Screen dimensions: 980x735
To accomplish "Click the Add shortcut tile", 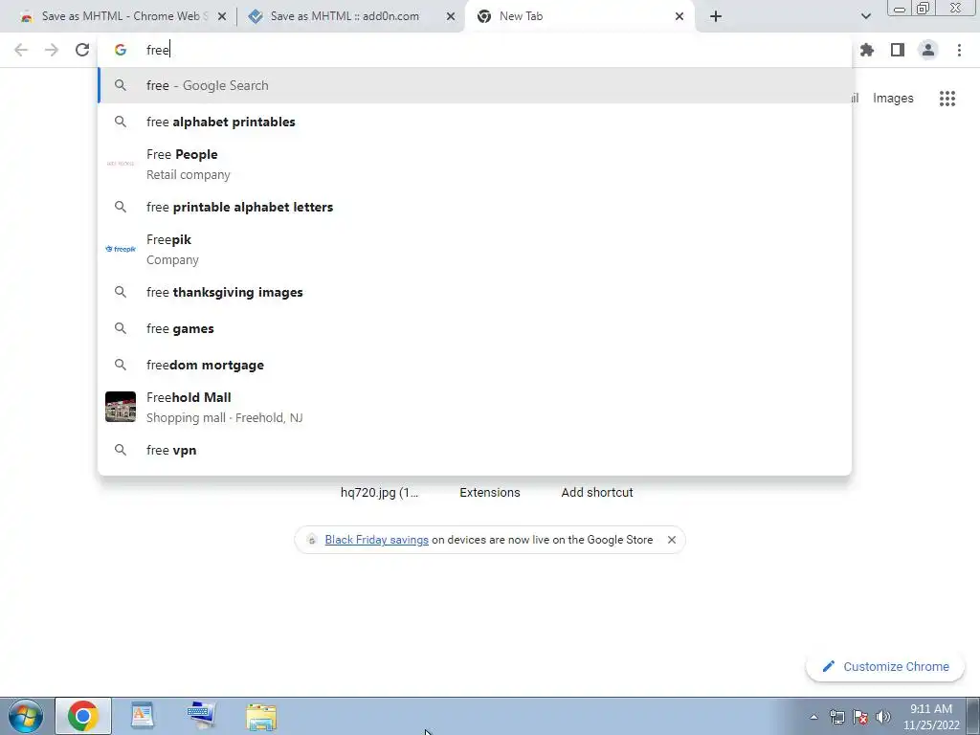I will pyautogui.click(x=597, y=493).
